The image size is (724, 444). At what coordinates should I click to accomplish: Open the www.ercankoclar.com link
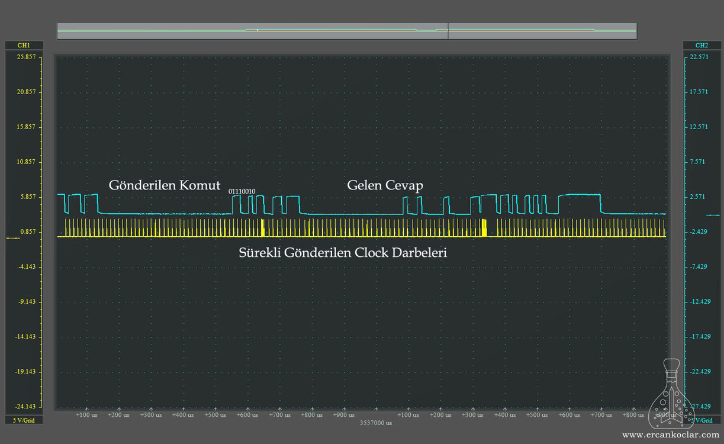point(671,435)
